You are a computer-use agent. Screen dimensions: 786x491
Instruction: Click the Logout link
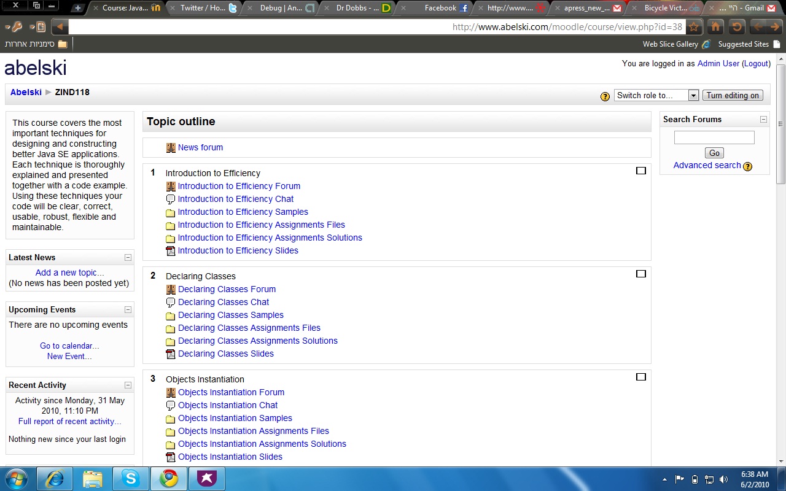[x=756, y=63]
